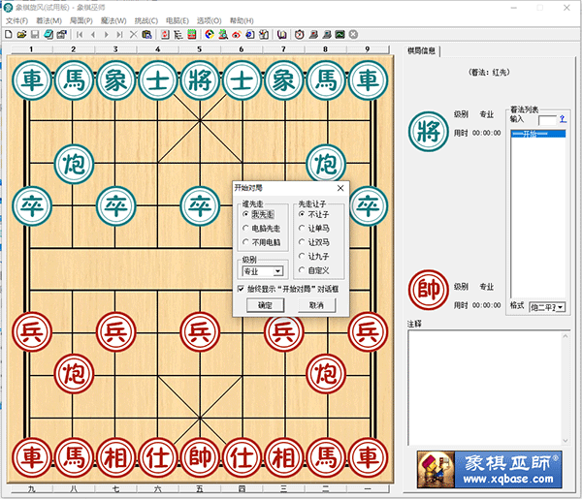
Task: Select 让九子 handicap option
Action: pyautogui.click(x=314, y=257)
